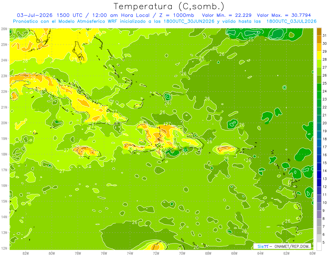
Task: Click the contour label 29 over western Cuba
Action: pos(33,78)
